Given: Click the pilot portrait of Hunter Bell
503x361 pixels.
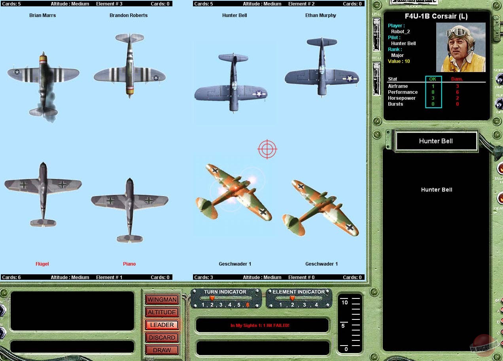Looking at the screenshot, I should [x=461, y=47].
